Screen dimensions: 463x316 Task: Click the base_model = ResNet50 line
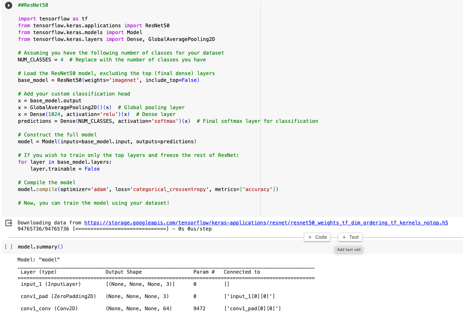click(109, 80)
